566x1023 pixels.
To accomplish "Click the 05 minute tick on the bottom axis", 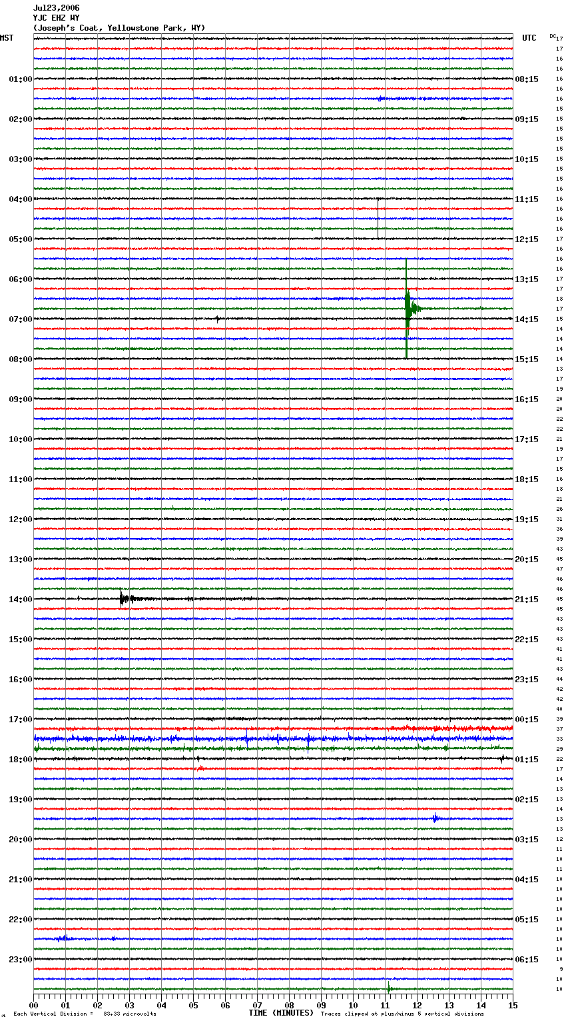I will [x=193, y=1005].
